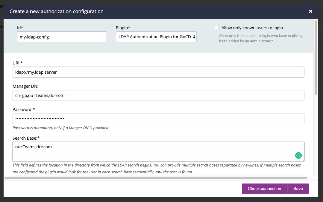This screenshot has height=202, width=323.
Task: Click the vertical scrollbar thumb
Action: tap(316, 58)
